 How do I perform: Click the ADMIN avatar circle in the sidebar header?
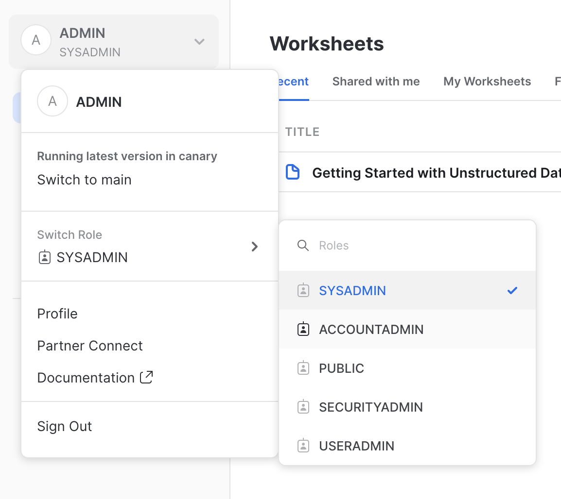pos(36,40)
